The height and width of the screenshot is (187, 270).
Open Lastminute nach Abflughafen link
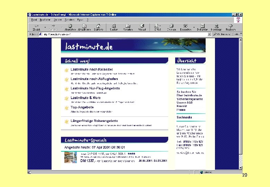pos(94,79)
